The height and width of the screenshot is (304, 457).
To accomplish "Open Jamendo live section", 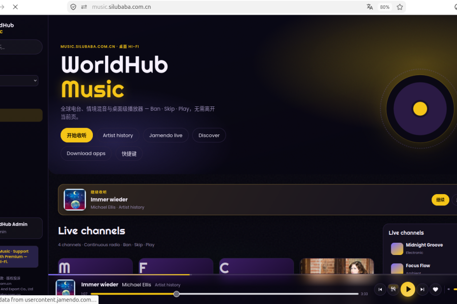I will 166,135.
